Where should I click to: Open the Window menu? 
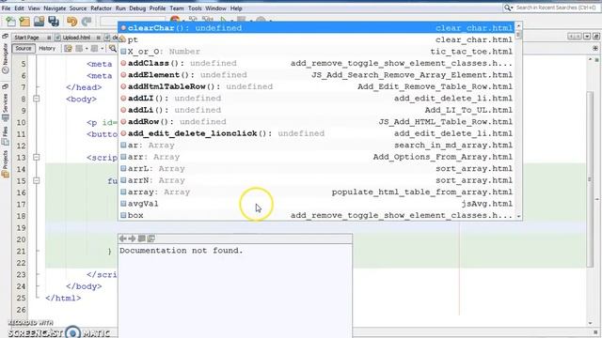[x=215, y=8]
